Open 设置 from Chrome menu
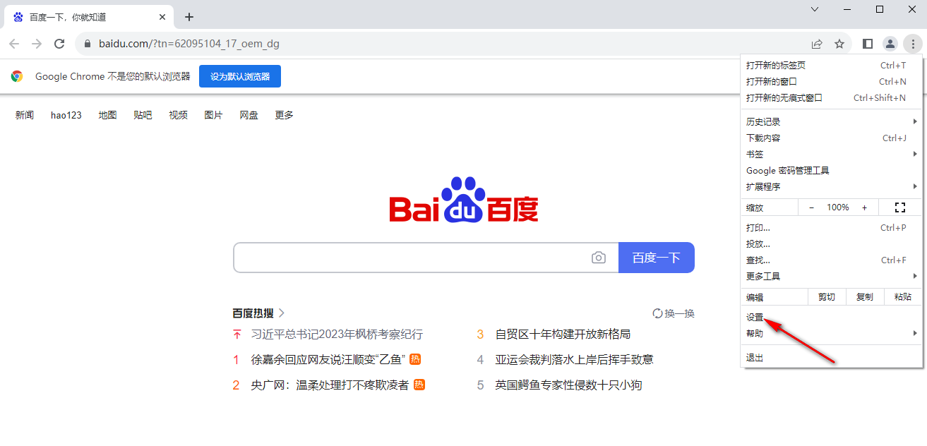Viewport: 927px width, 446px height. pos(832,317)
